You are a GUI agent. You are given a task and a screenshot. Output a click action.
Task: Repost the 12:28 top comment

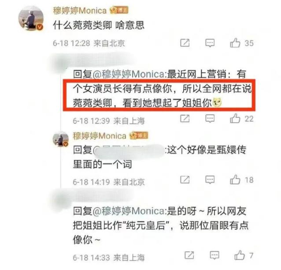click(185, 43)
